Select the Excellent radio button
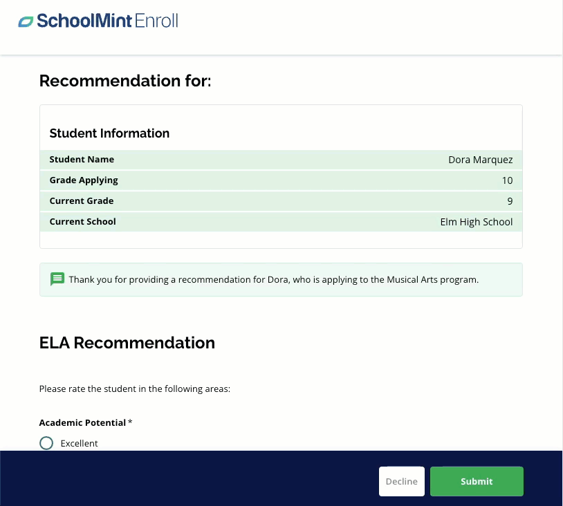This screenshot has height=506, width=563. click(46, 443)
